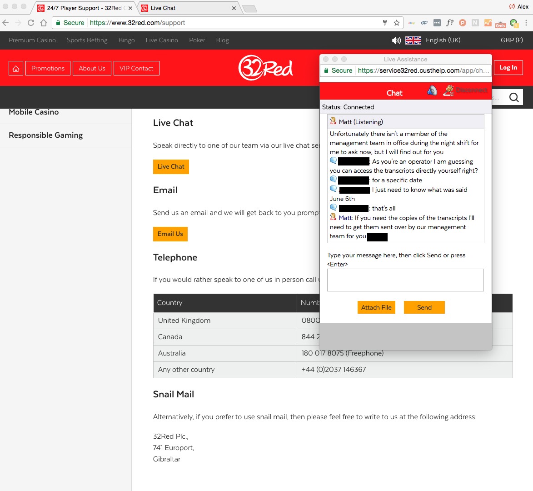Send the chat message with Send button
Viewport: 533px width, 491px height.
[x=424, y=307]
